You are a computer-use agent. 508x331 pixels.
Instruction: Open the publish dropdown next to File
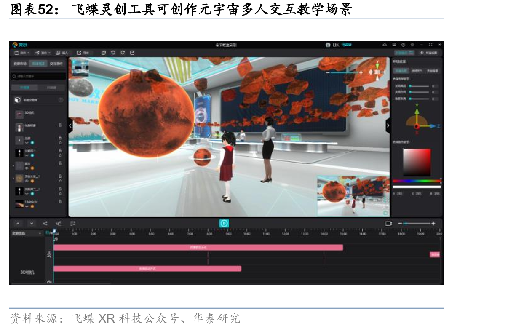point(43,53)
